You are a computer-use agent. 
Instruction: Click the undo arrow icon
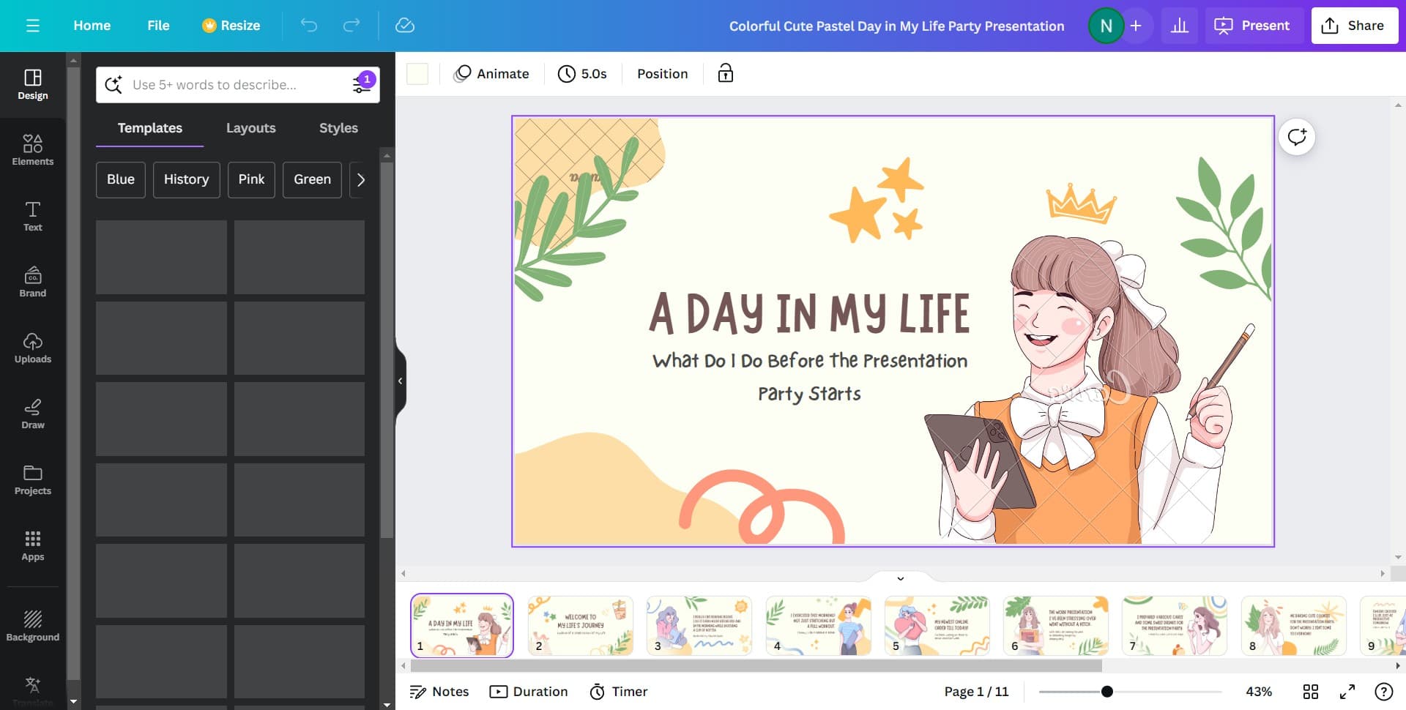click(309, 26)
